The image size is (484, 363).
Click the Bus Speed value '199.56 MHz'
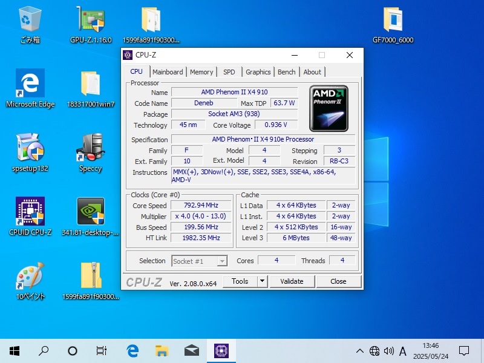(x=201, y=227)
